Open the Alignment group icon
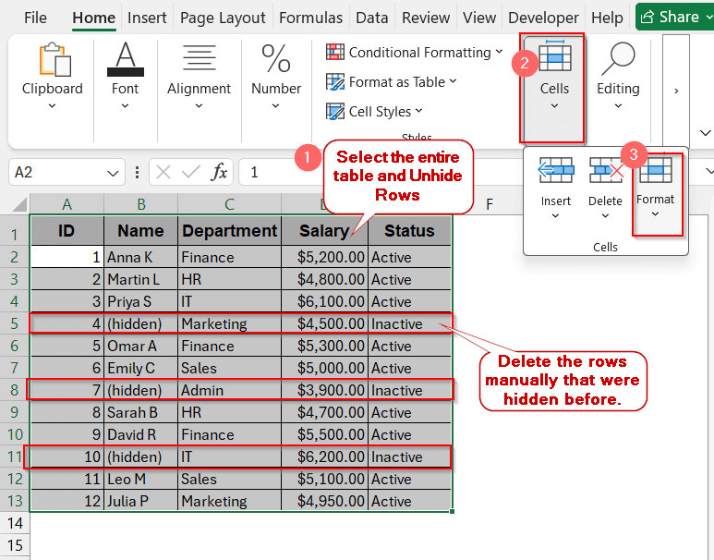 click(199, 61)
